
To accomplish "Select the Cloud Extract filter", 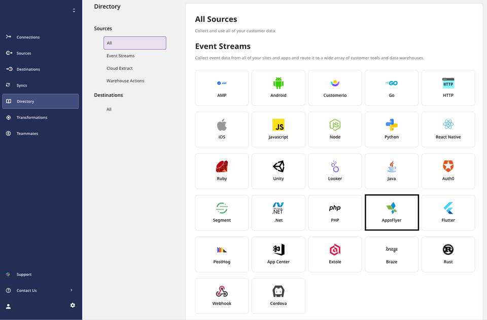I will pos(119,68).
